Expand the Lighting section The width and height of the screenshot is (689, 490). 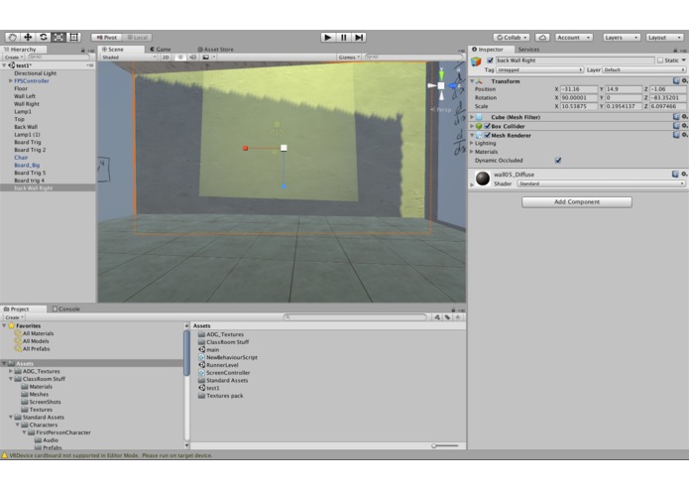(x=472, y=143)
